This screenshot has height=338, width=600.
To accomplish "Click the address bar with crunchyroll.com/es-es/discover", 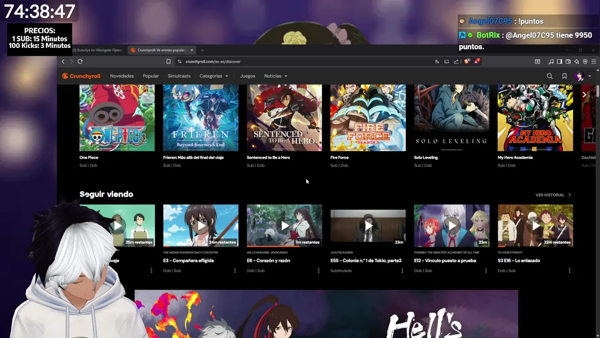I will pos(305,61).
